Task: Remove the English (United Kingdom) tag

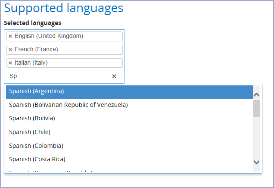Action: tap(10, 36)
